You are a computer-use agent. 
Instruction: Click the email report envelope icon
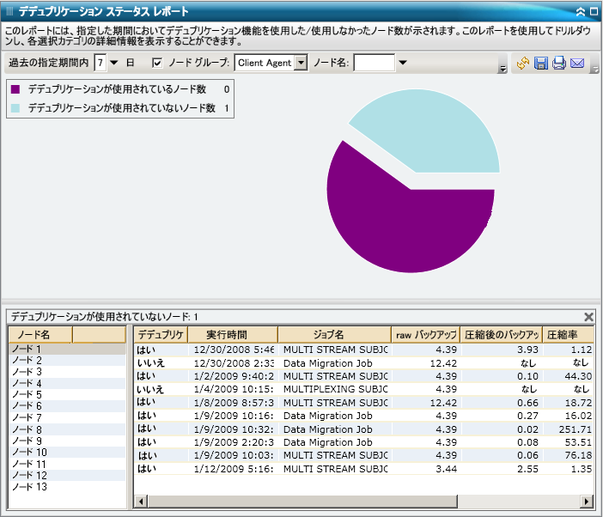[x=577, y=64]
